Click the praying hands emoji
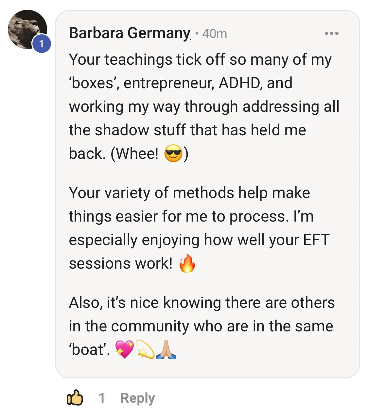This screenshot has height=417, width=368. click(166, 349)
